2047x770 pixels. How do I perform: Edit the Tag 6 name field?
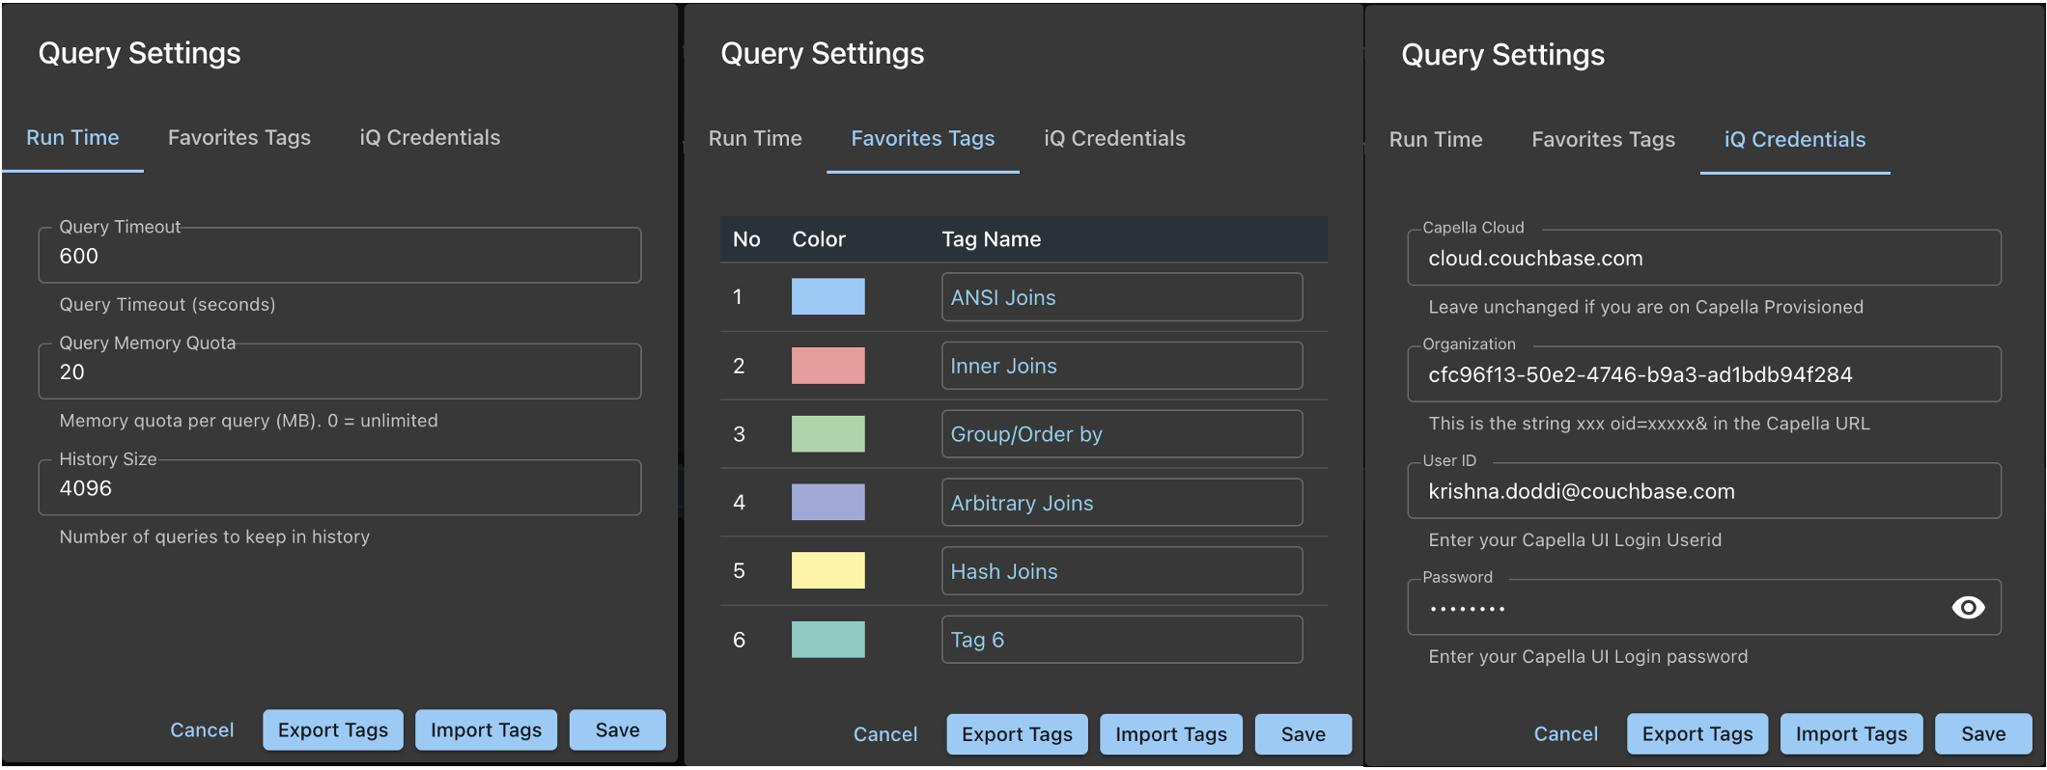[1122, 640]
